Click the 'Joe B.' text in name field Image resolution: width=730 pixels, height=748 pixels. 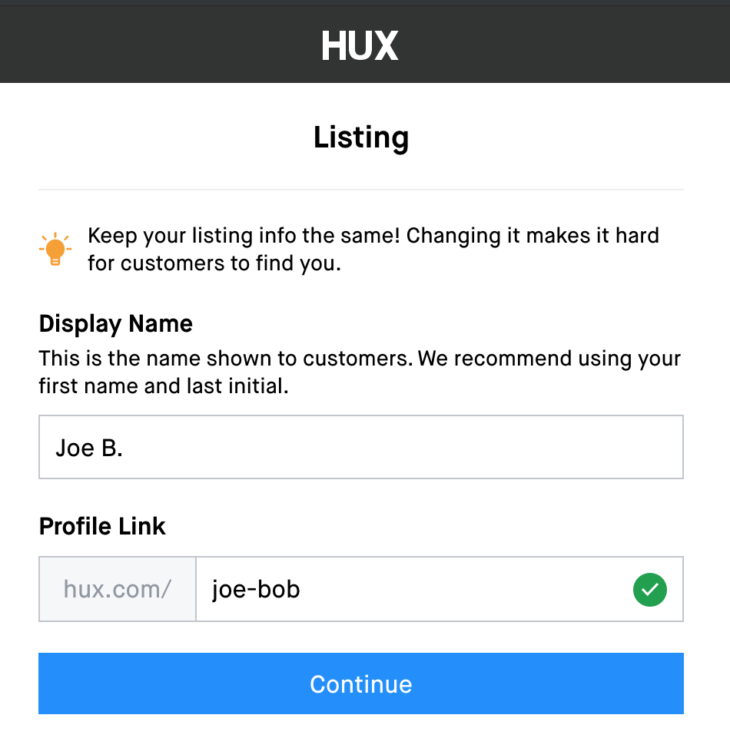point(89,448)
